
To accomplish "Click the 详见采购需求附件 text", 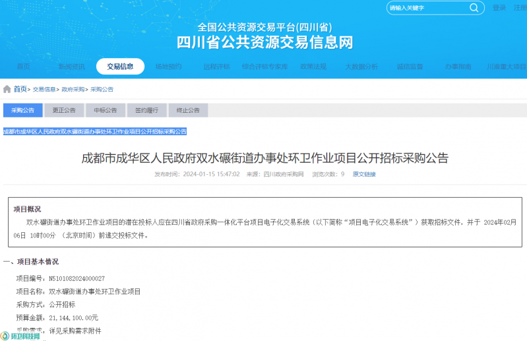I will coord(75,331).
